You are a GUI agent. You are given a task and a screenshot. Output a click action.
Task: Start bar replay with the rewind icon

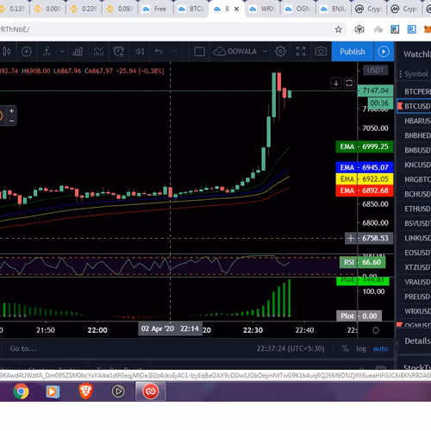(x=140, y=52)
